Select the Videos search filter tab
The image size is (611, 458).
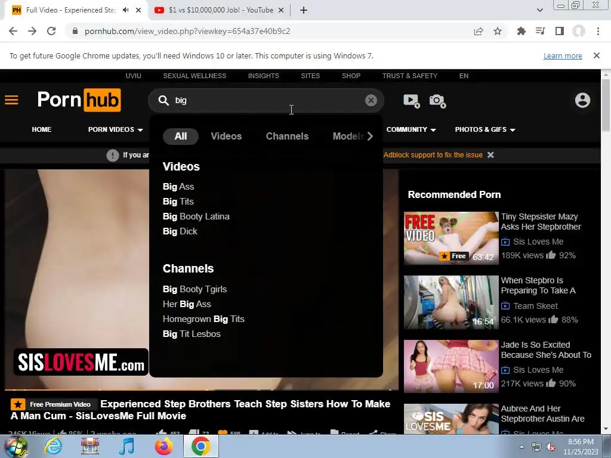[226, 137]
